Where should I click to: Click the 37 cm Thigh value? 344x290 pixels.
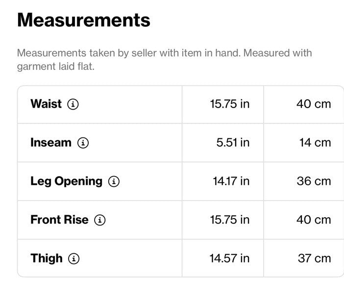click(x=315, y=258)
